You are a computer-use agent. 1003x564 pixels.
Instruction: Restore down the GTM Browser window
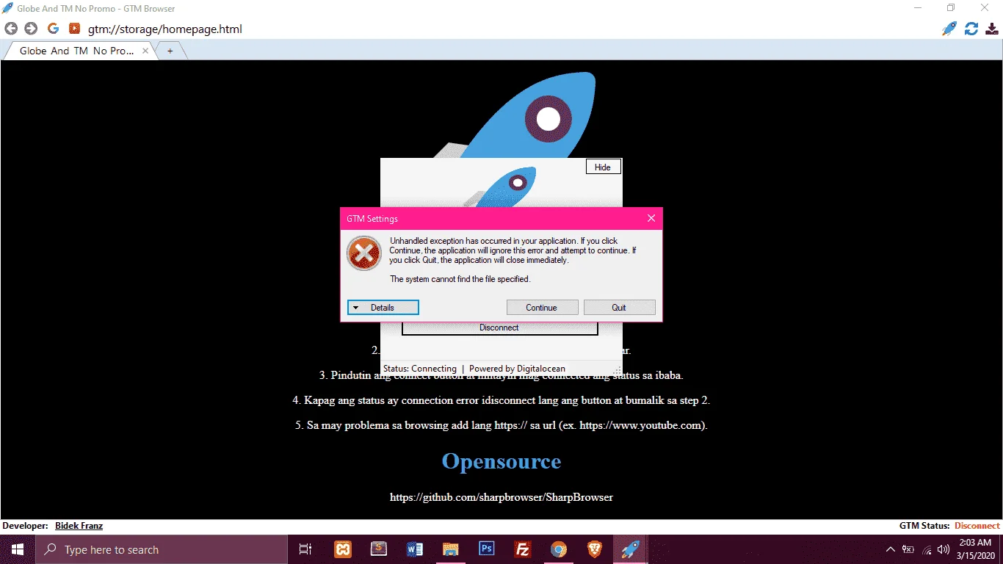click(x=951, y=8)
